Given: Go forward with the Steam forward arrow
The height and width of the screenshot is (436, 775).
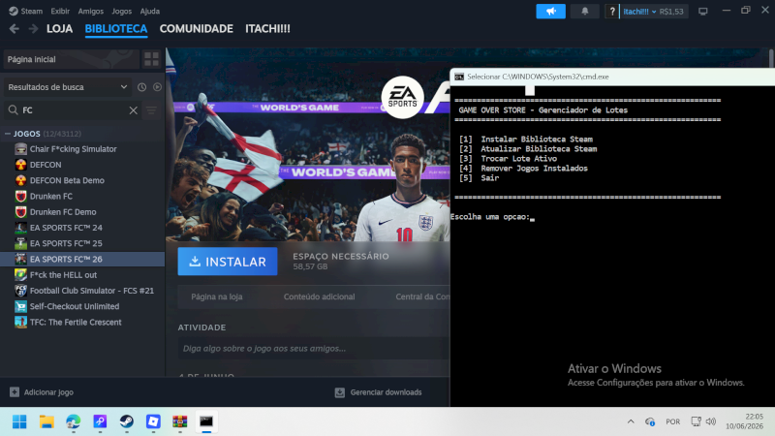Looking at the screenshot, I should 33,29.
